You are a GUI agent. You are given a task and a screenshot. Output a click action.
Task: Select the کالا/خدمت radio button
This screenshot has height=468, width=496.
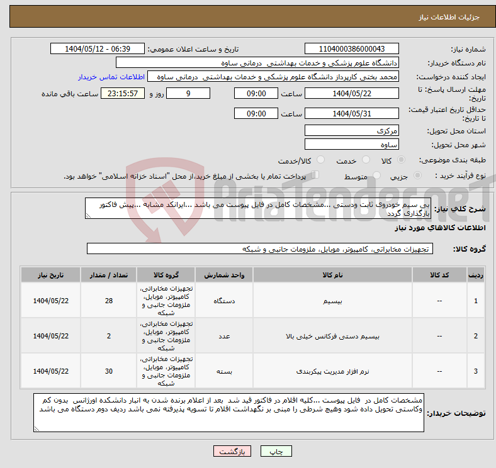[321, 160]
